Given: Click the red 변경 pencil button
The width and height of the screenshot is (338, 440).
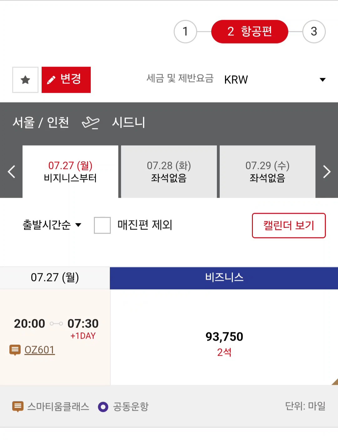Looking at the screenshot, I should (x=66, y=80).
